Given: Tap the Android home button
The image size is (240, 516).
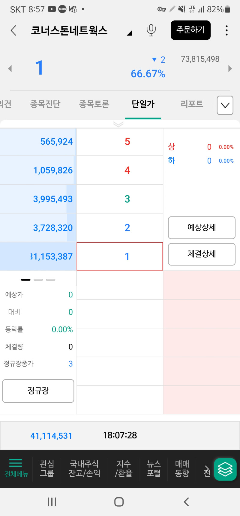Looking at the screenshot, I should (x=119, y=502).
